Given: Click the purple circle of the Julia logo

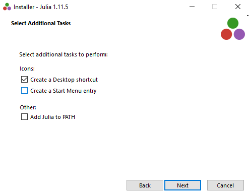Looking at the screenshot, I should tap(239, 34).
